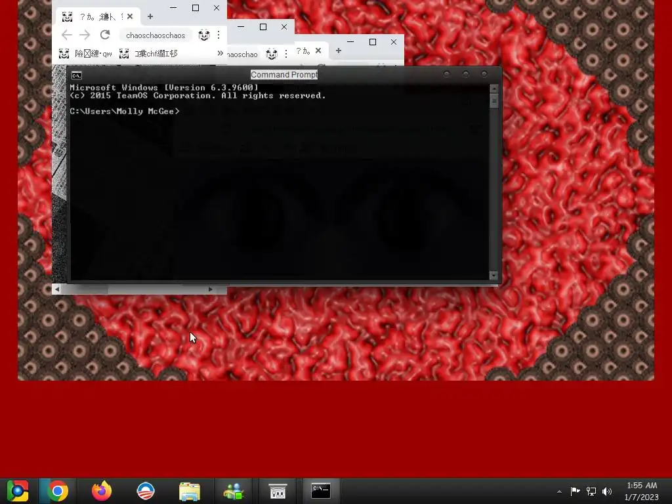Switch to Command Prompt via taskbar icon
Viewport: 672px width, 504px height.
pyautogui.click(x=321, y=491)
